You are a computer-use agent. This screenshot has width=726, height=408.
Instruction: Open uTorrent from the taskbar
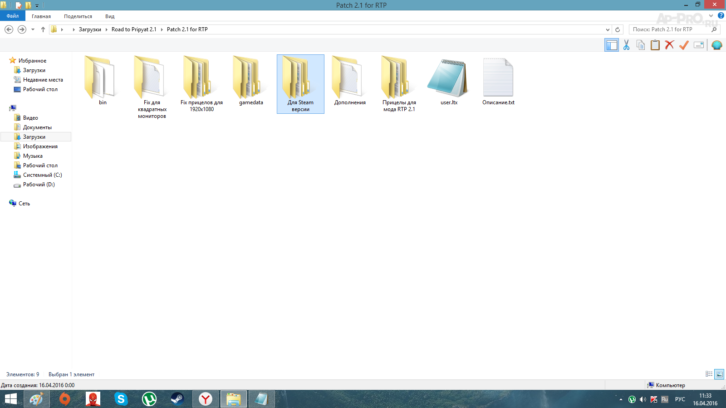[149, 399]
